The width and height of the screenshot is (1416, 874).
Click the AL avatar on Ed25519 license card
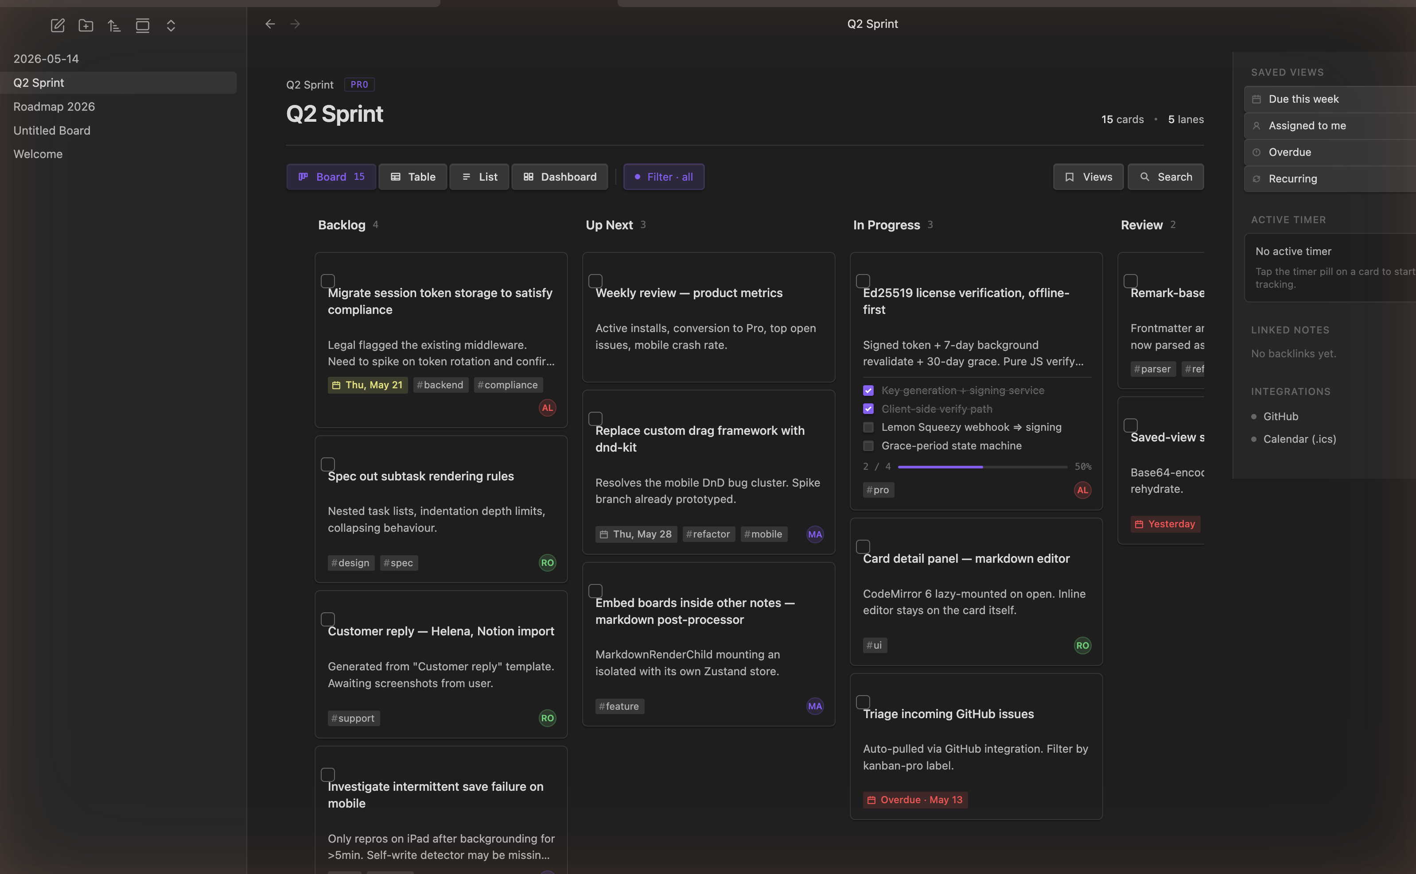click(x=1083, y=490)
